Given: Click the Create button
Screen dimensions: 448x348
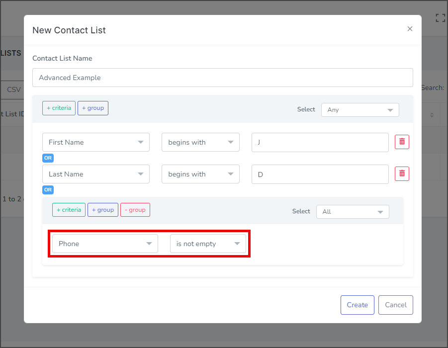Looking at the screenshot, I should point(358,305).
